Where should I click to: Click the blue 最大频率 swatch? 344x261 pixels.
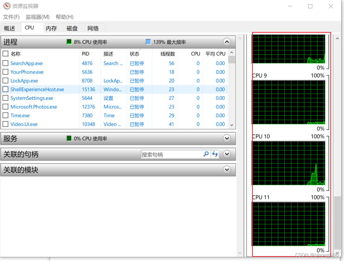[x=148, y=42]
